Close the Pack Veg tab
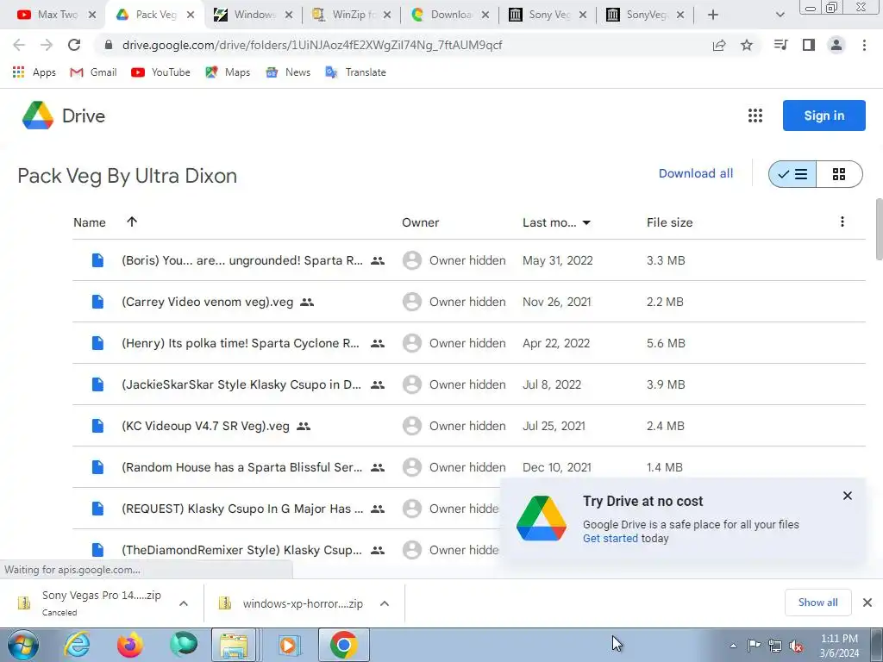 (x=191, y=15)
